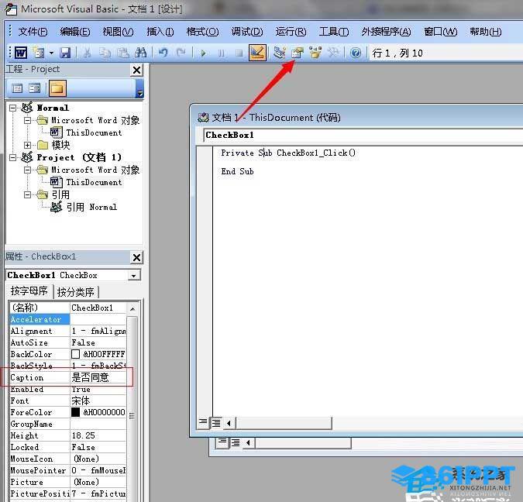The image size is (523, 502).
Task: Close the 属性 - CheckBox1 panel
Action: pos(136,257)
